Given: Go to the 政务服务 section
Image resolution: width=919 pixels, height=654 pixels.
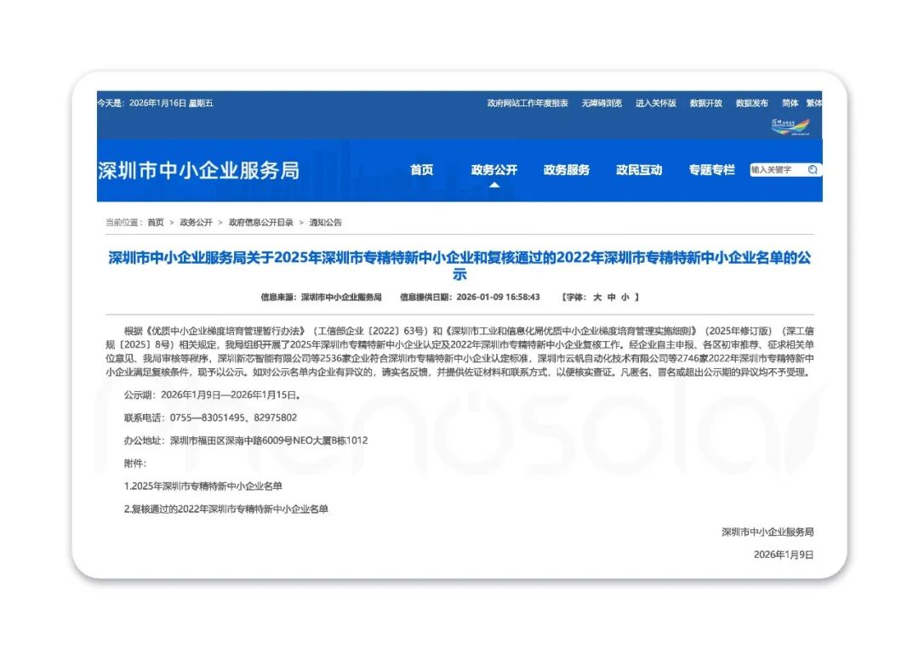Looking at the screenshot, I should pos(566,170).
